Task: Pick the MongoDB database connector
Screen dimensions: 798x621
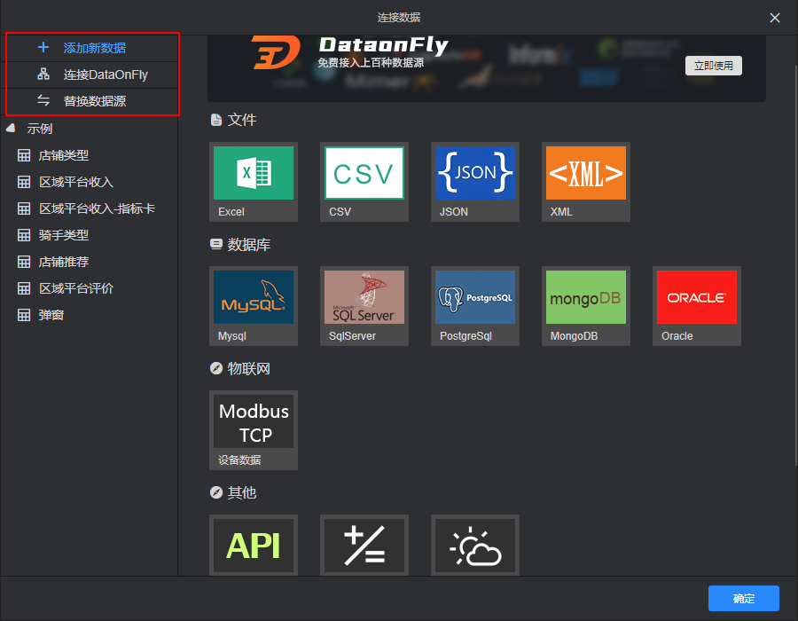Action: point(586,306)
